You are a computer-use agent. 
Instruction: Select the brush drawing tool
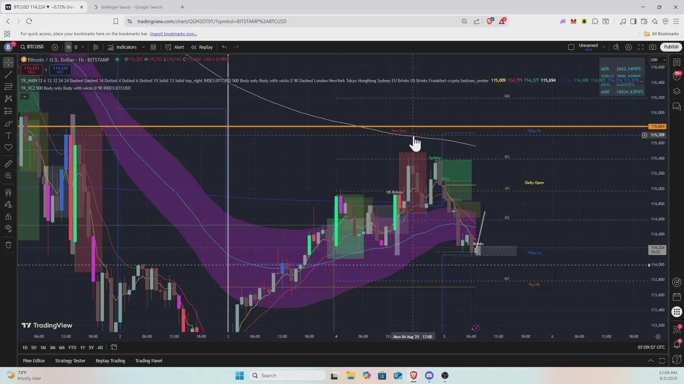[8, 123]
